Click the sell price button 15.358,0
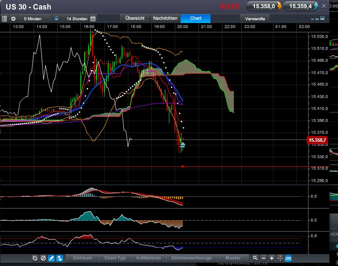 coord(264,6)
